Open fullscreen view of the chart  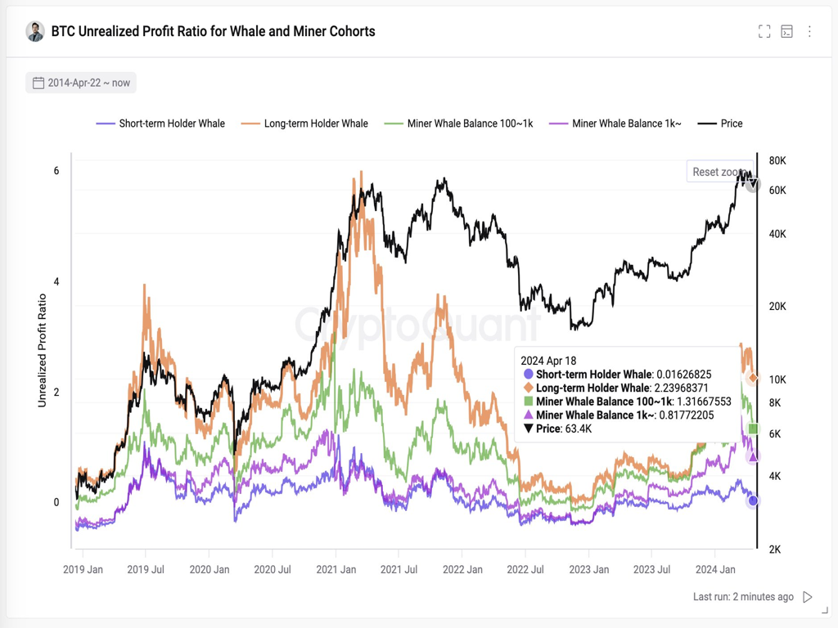tap(764, 32)
